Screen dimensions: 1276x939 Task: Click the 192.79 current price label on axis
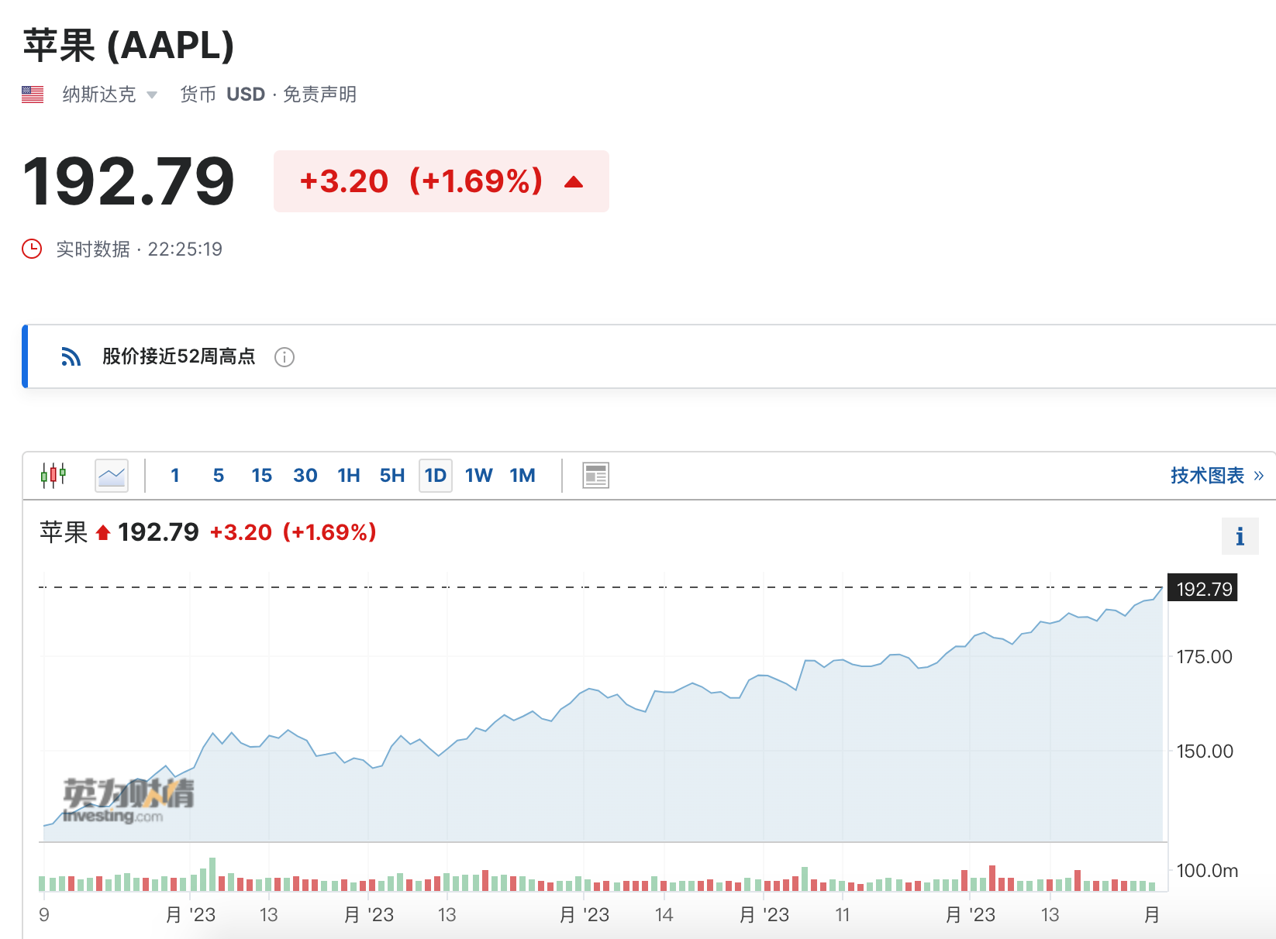click(x=1203, y=589)
